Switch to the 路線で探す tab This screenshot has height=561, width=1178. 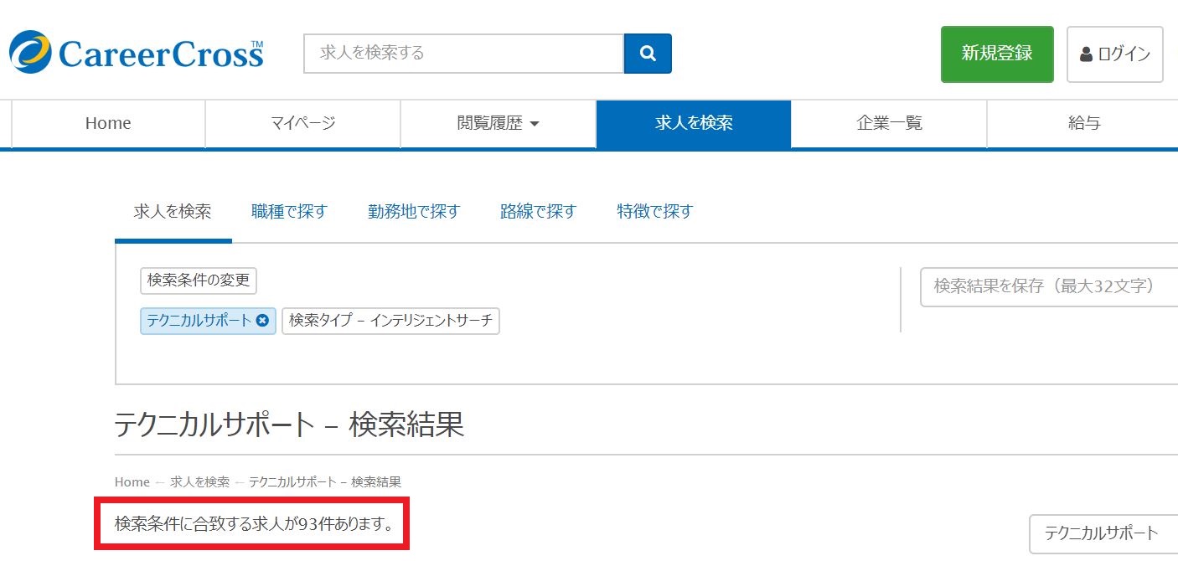[x=538, y=212]
